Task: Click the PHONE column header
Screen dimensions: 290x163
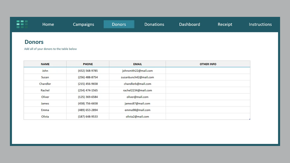Action: coord(88,64)
